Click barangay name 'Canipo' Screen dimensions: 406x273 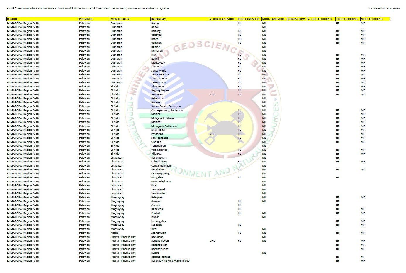(155, 201)
